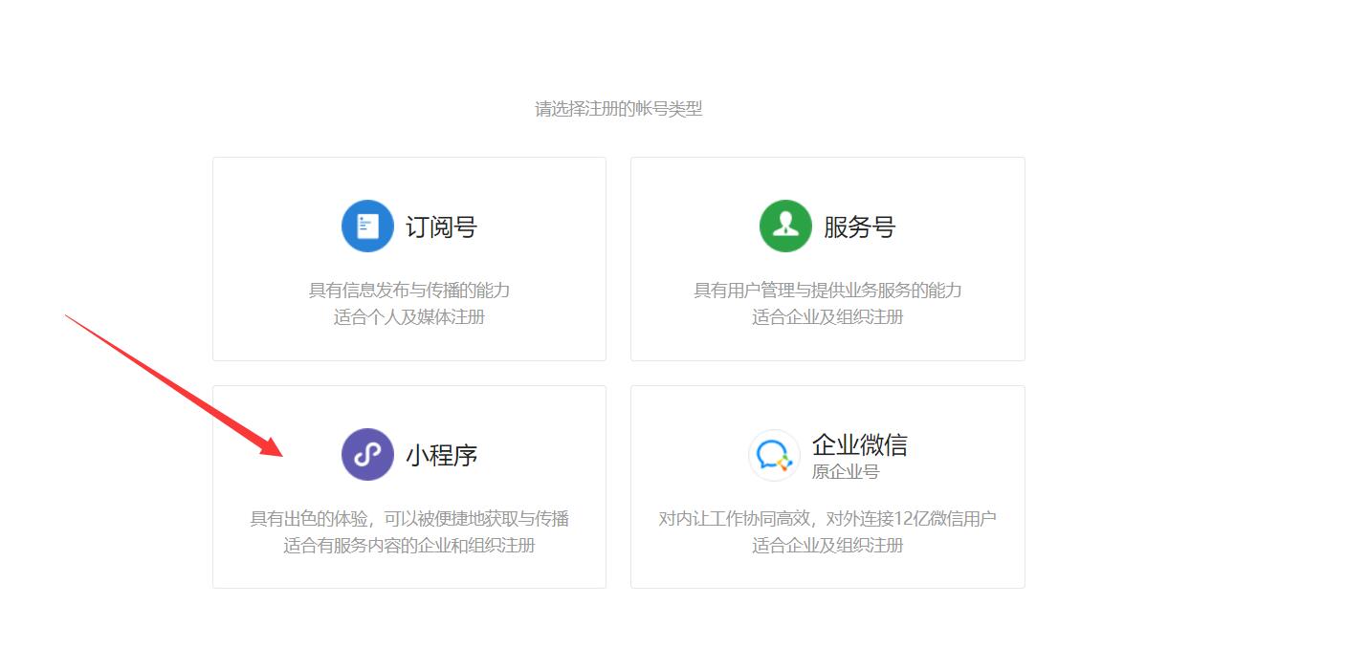Select the 企业微信 title text
Screen dimensions: 1345x648
pos(860,444)
